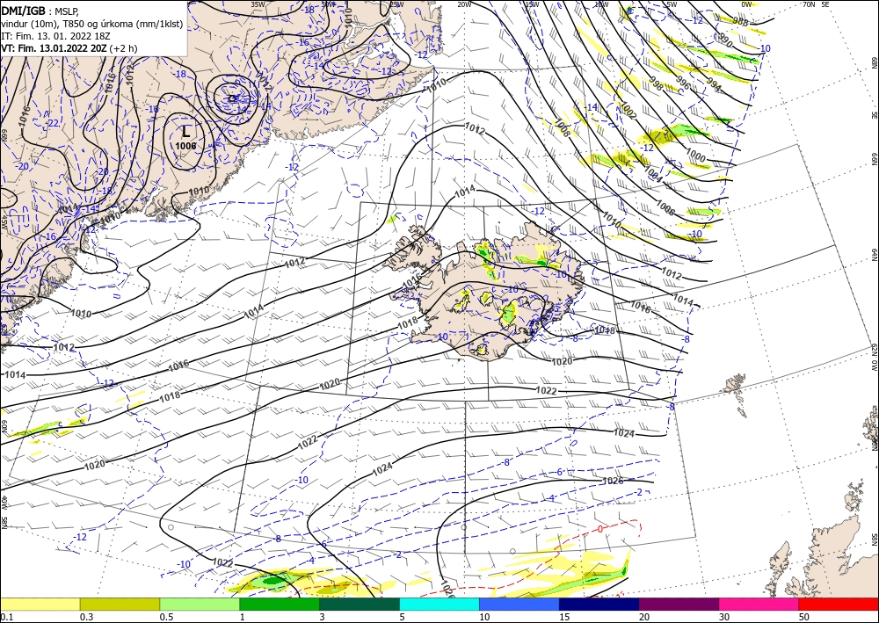The width and height of the screenshot is (879, 623).
Task: Choose the navy 15–20 legend swatch
Action: tap(599, 604)
